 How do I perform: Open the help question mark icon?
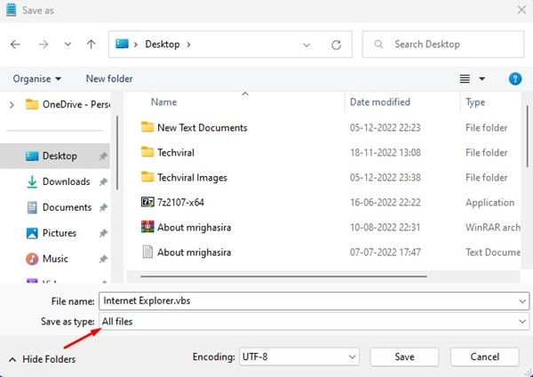point(514,79)
